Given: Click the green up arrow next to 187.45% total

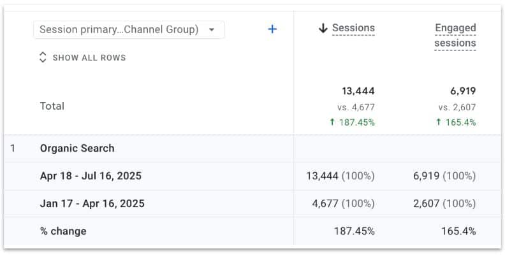Looking at the screenshot, I should [x=332, y=122].
